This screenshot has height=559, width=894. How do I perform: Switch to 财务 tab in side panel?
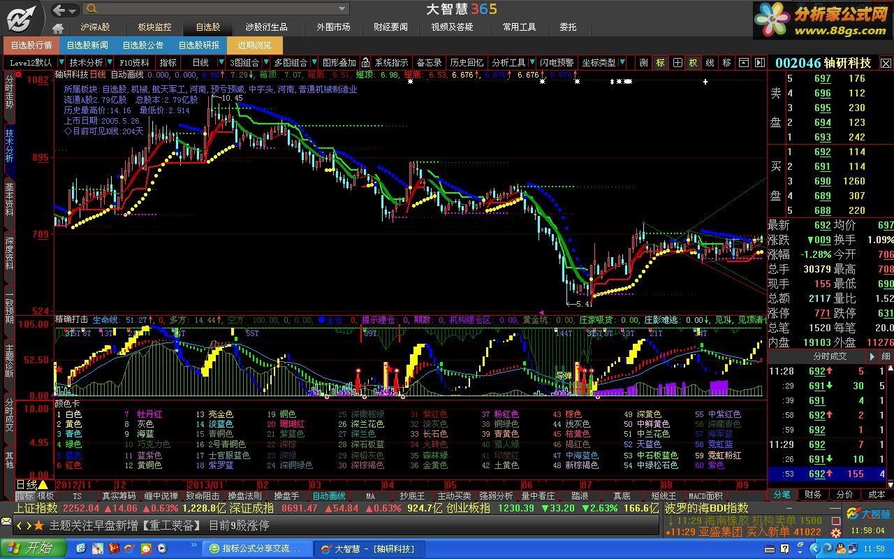coord(813,494)
